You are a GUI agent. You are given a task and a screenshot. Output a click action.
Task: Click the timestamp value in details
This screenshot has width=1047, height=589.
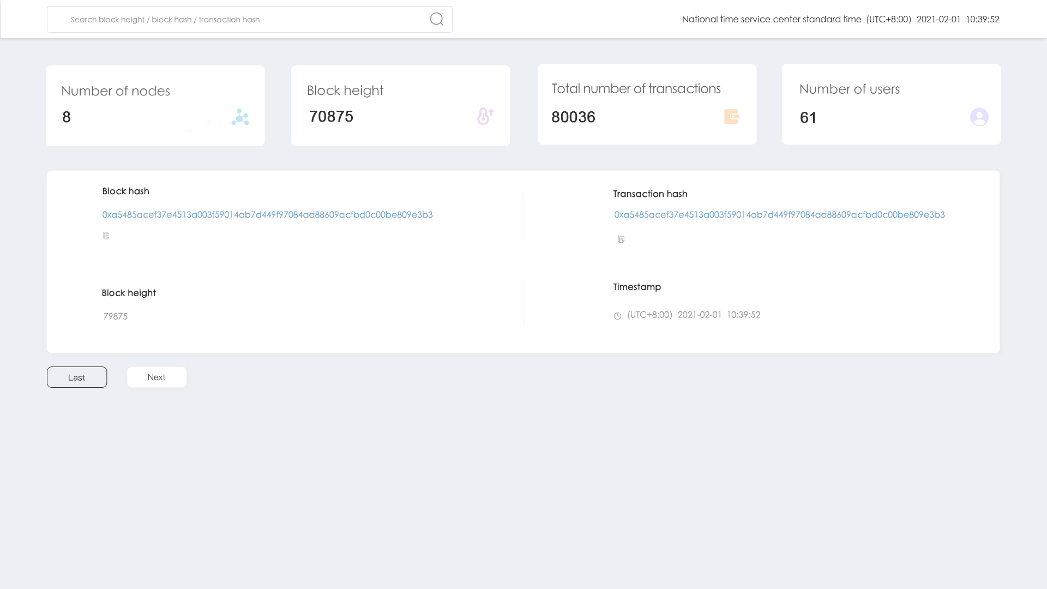[694, 315]
